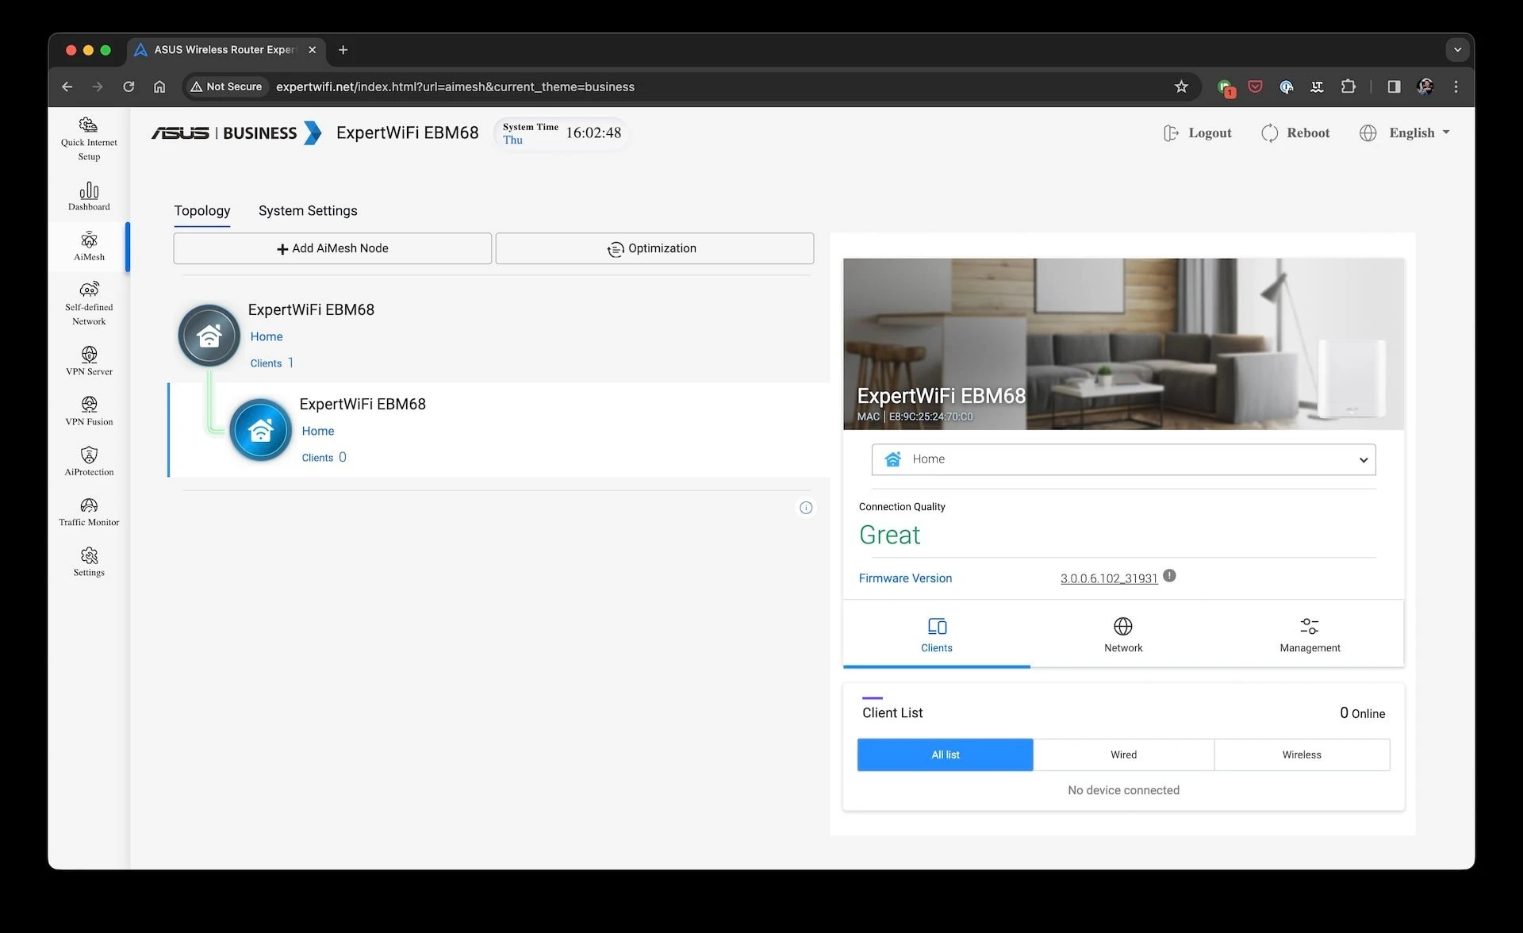Show All list of clients

coord(945,754)
